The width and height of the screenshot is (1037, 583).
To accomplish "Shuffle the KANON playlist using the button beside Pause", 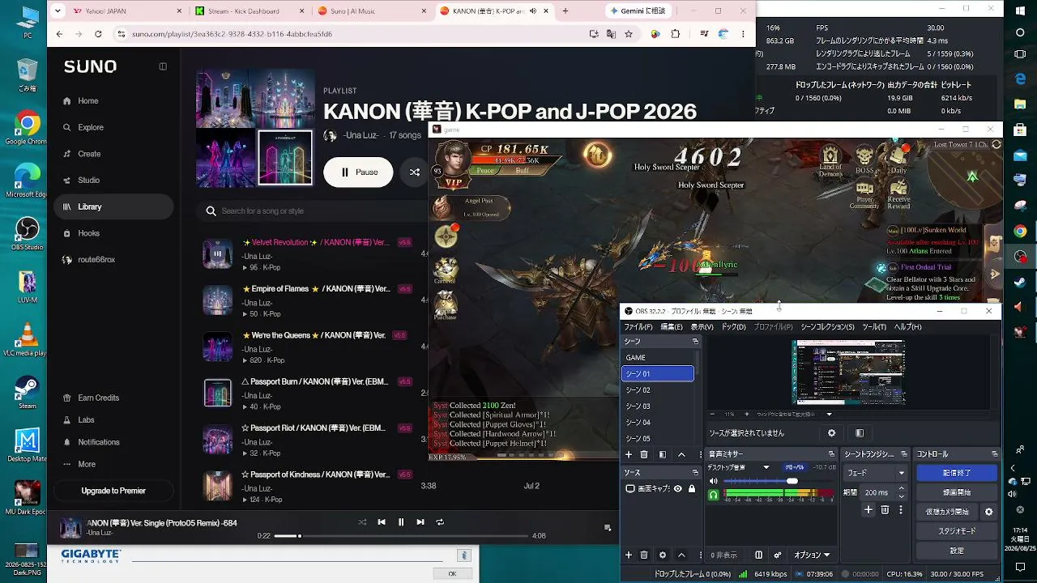I will click(x=415, y=172).
